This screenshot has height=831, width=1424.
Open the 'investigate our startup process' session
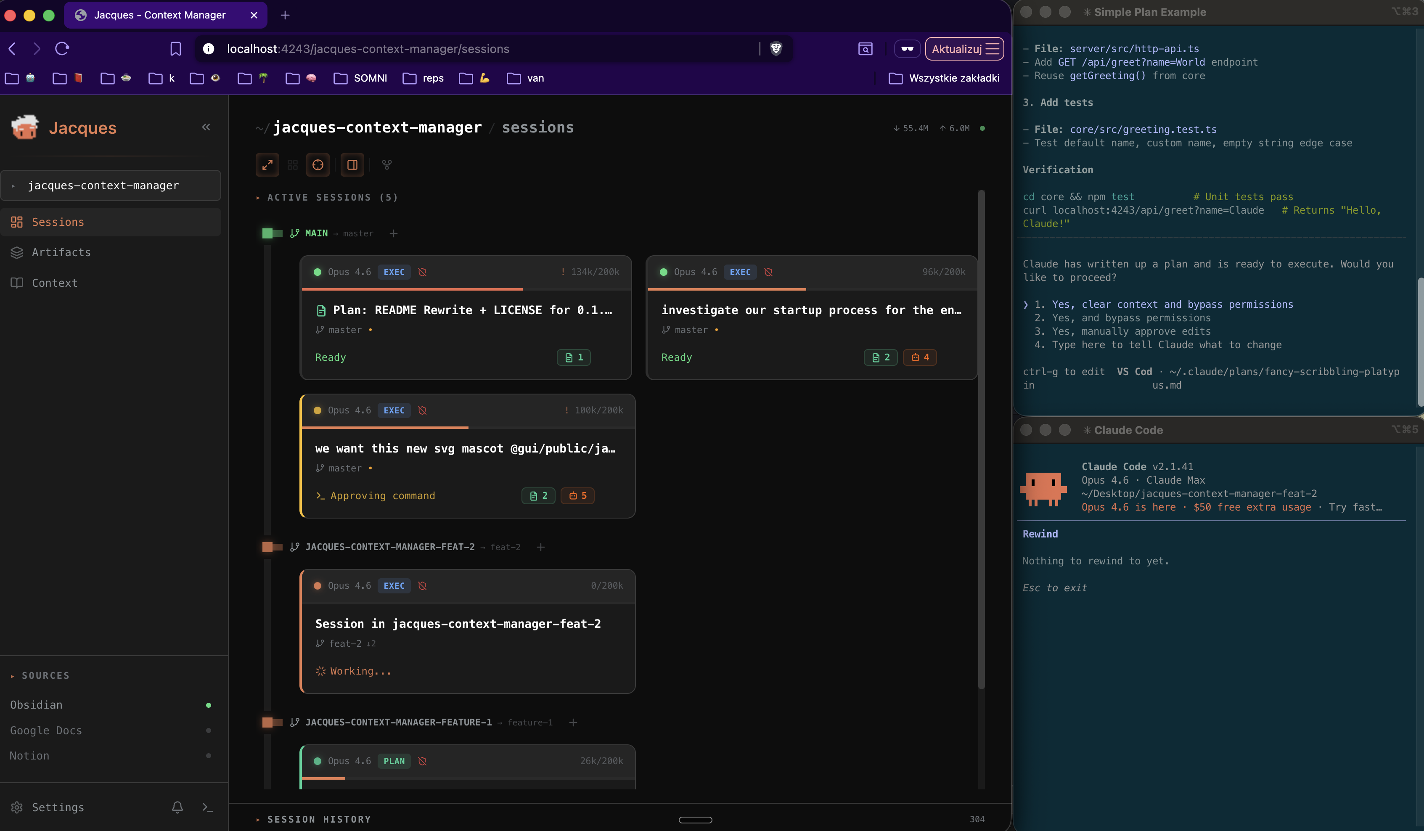811,310
